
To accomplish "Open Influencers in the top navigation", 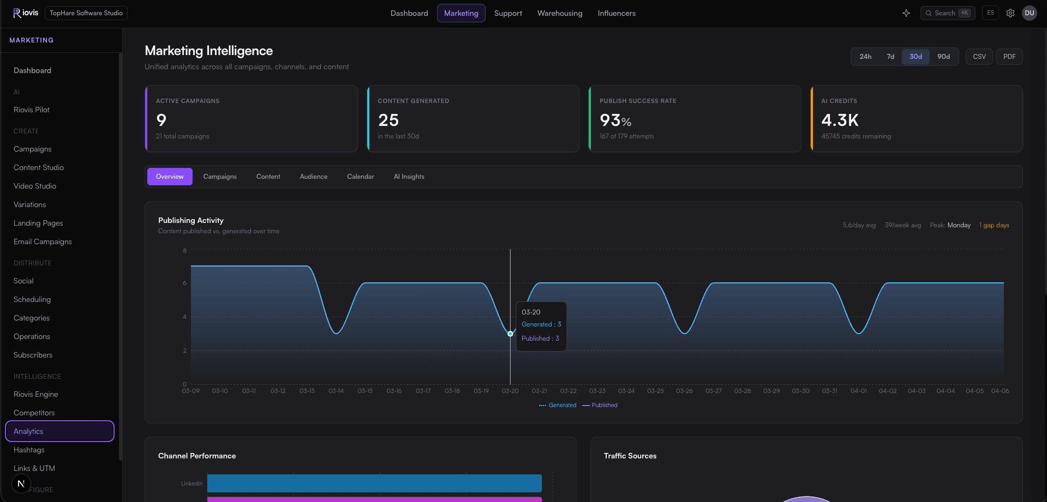I will [617, 13].
